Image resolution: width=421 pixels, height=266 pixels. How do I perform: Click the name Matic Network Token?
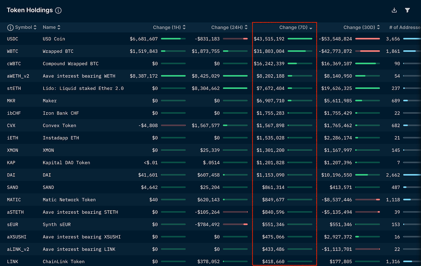(x=69, y=200)
